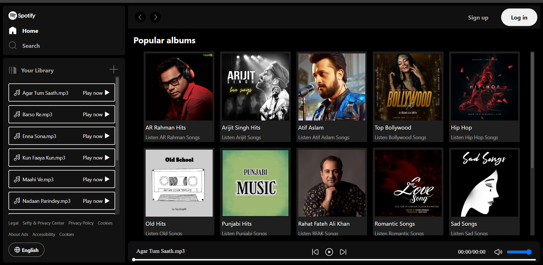Play Enna Sona.mp3 now
This screenshot has width=543, height=265.
click(96, 136)
